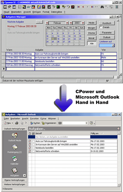Click Organisieren in Outlook toolbar
This screenshot has width=123, height=192.
point(49,123)
